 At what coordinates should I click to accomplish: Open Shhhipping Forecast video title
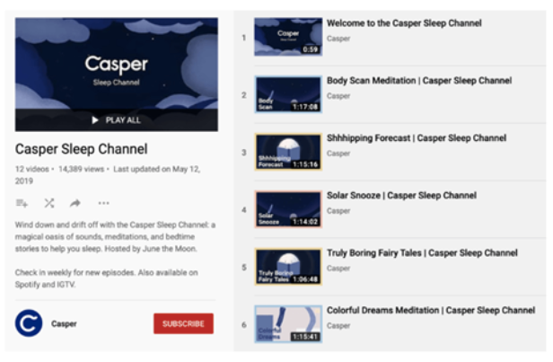click(417, 138)
